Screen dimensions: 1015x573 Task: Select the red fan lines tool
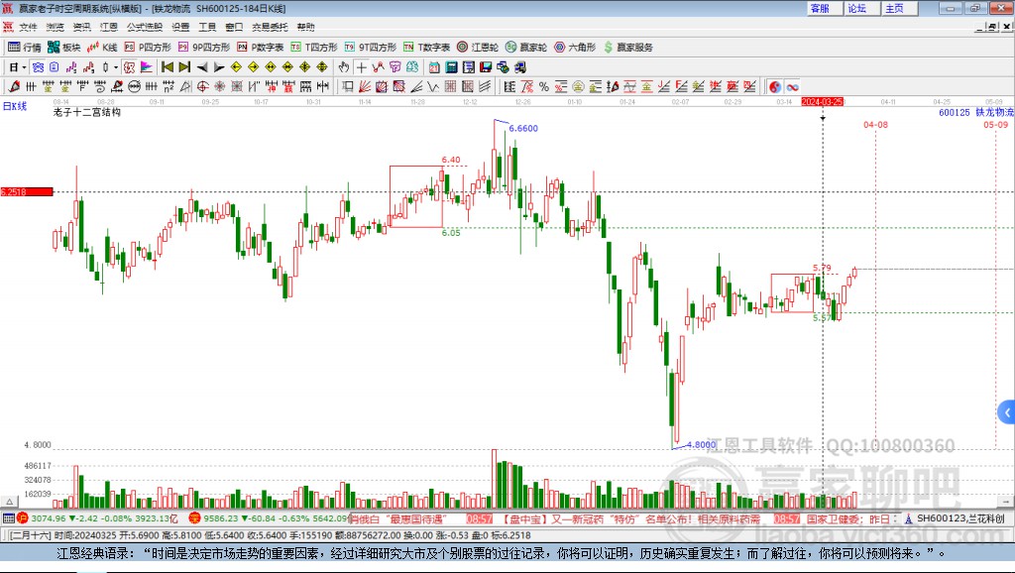(365, 87)
